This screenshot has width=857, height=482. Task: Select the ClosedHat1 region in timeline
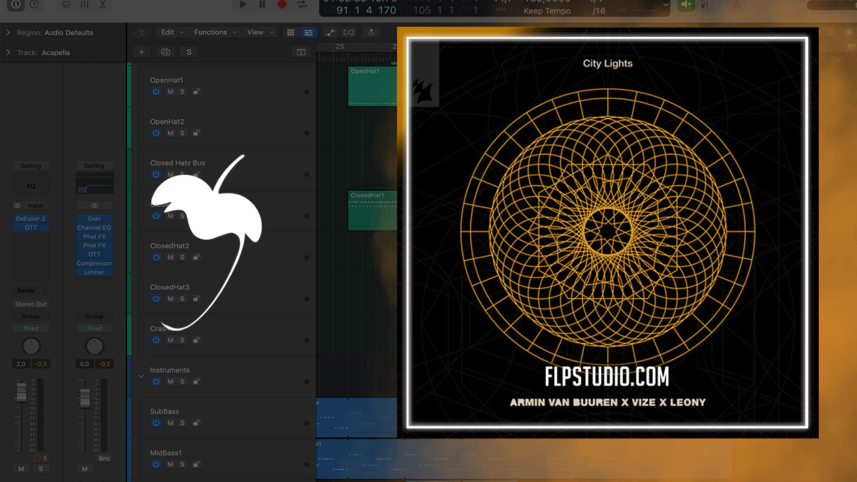pyautogui.click(x=372, y=211)
